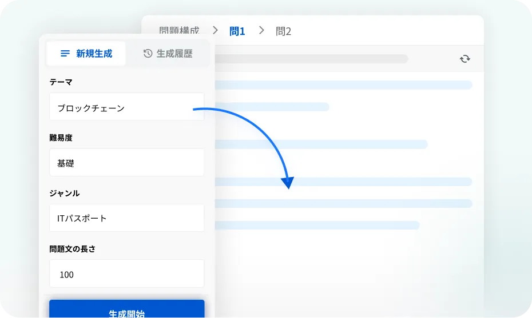Go to the 問2 breadcrumb step
The image size is (532, 318).
point(283,31)
